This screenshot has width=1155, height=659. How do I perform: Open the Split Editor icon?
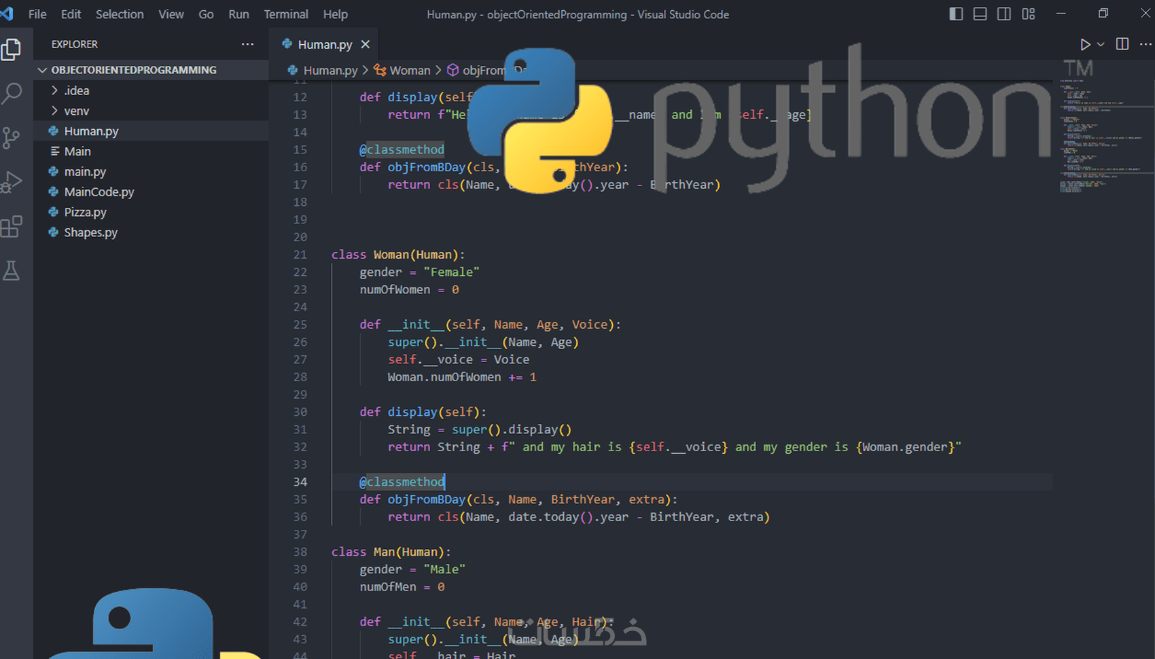click(x=1122, y=44)
